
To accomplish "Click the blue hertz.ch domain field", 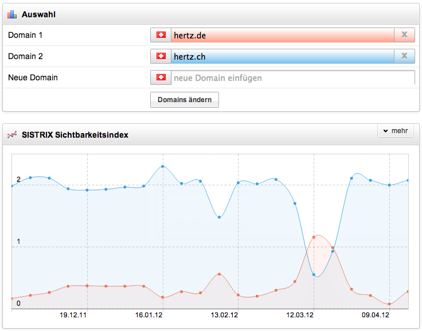I will [282, 56].
